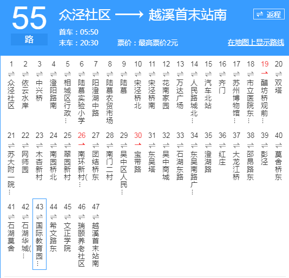289x278 pixels.
Task: Click the red transfer arrow under stop 26
Action: click(82, 145)
